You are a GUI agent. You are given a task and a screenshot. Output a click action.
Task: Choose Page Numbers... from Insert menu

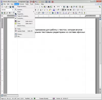[25, 7]
